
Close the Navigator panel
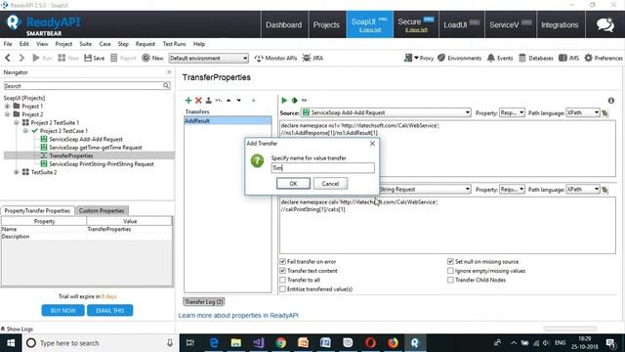[x=169, y=72]
